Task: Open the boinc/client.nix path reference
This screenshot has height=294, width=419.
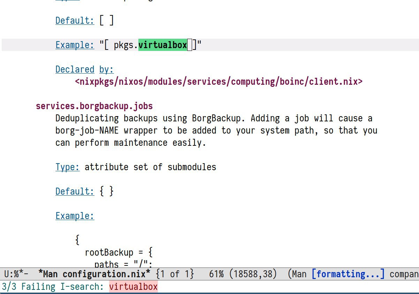Action: (x=219, y=82)
